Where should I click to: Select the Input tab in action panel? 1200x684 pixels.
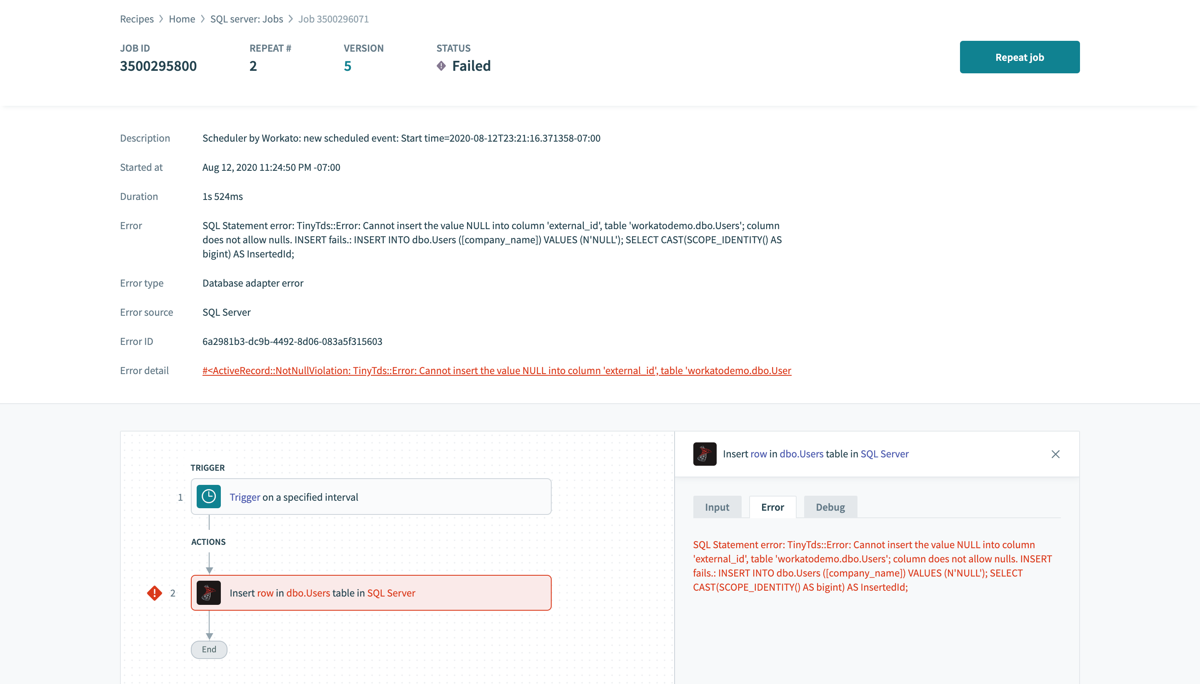[x=717, y=507]
